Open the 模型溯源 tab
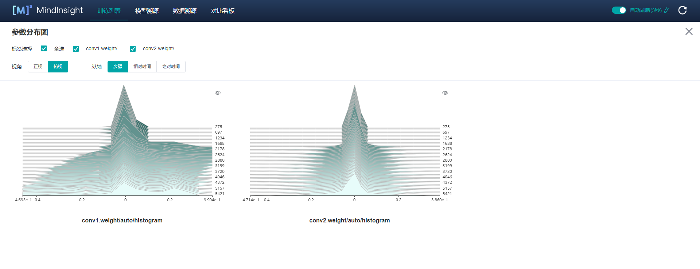The width and height of the screenshot is (700, 269). tap(147, 11)
